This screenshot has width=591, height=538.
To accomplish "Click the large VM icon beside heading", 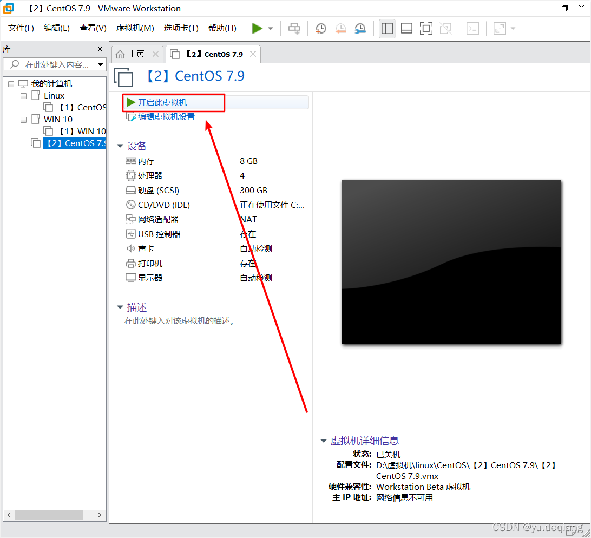I will (x=123, y=77).
